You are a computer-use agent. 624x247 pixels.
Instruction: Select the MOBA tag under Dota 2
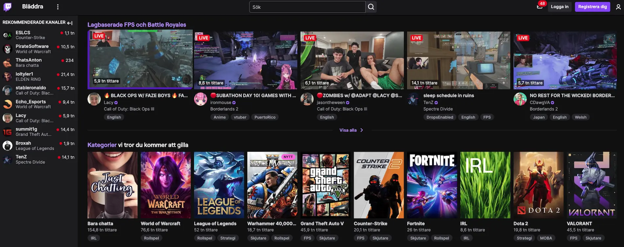point(546,238)
